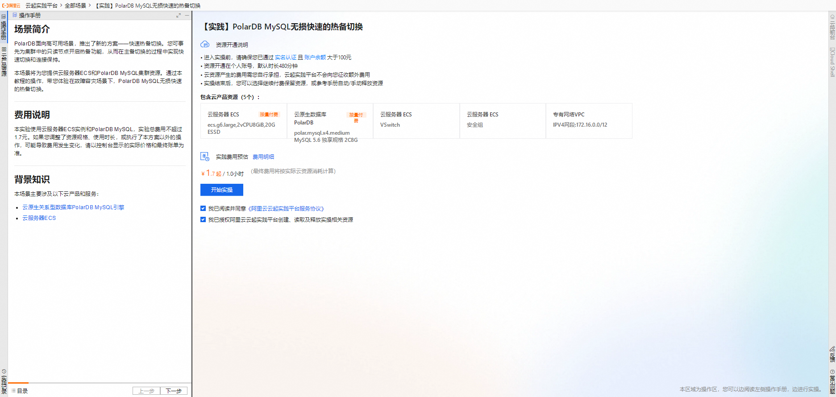836x397 pixels.
Task: Click the 阿里云 logo in the header
Action: [11, 6]
